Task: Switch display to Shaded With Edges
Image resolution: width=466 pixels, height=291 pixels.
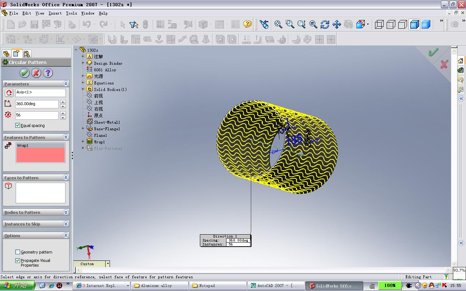Action: point(414,24)
